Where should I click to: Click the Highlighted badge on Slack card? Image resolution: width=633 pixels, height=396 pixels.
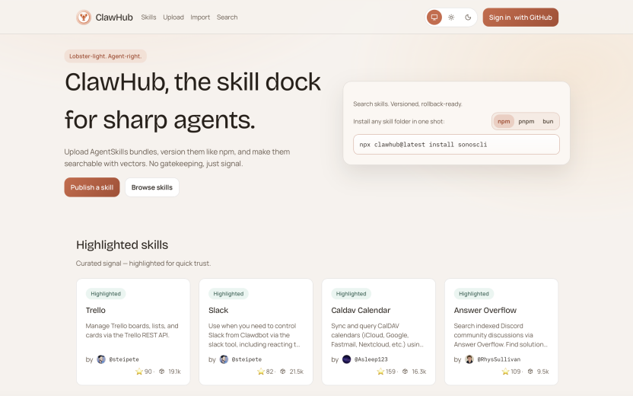point(228,294)
